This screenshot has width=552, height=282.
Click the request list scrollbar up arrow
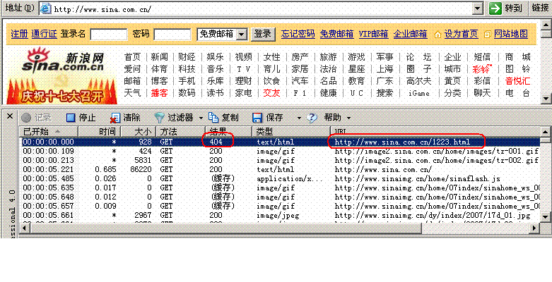[546, 131]
